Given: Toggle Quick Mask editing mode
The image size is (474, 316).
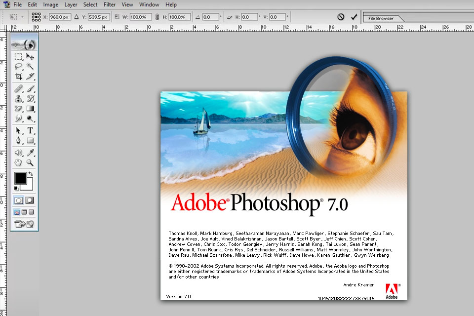Looking at the screenshot, I should click(x=29, y=199).
